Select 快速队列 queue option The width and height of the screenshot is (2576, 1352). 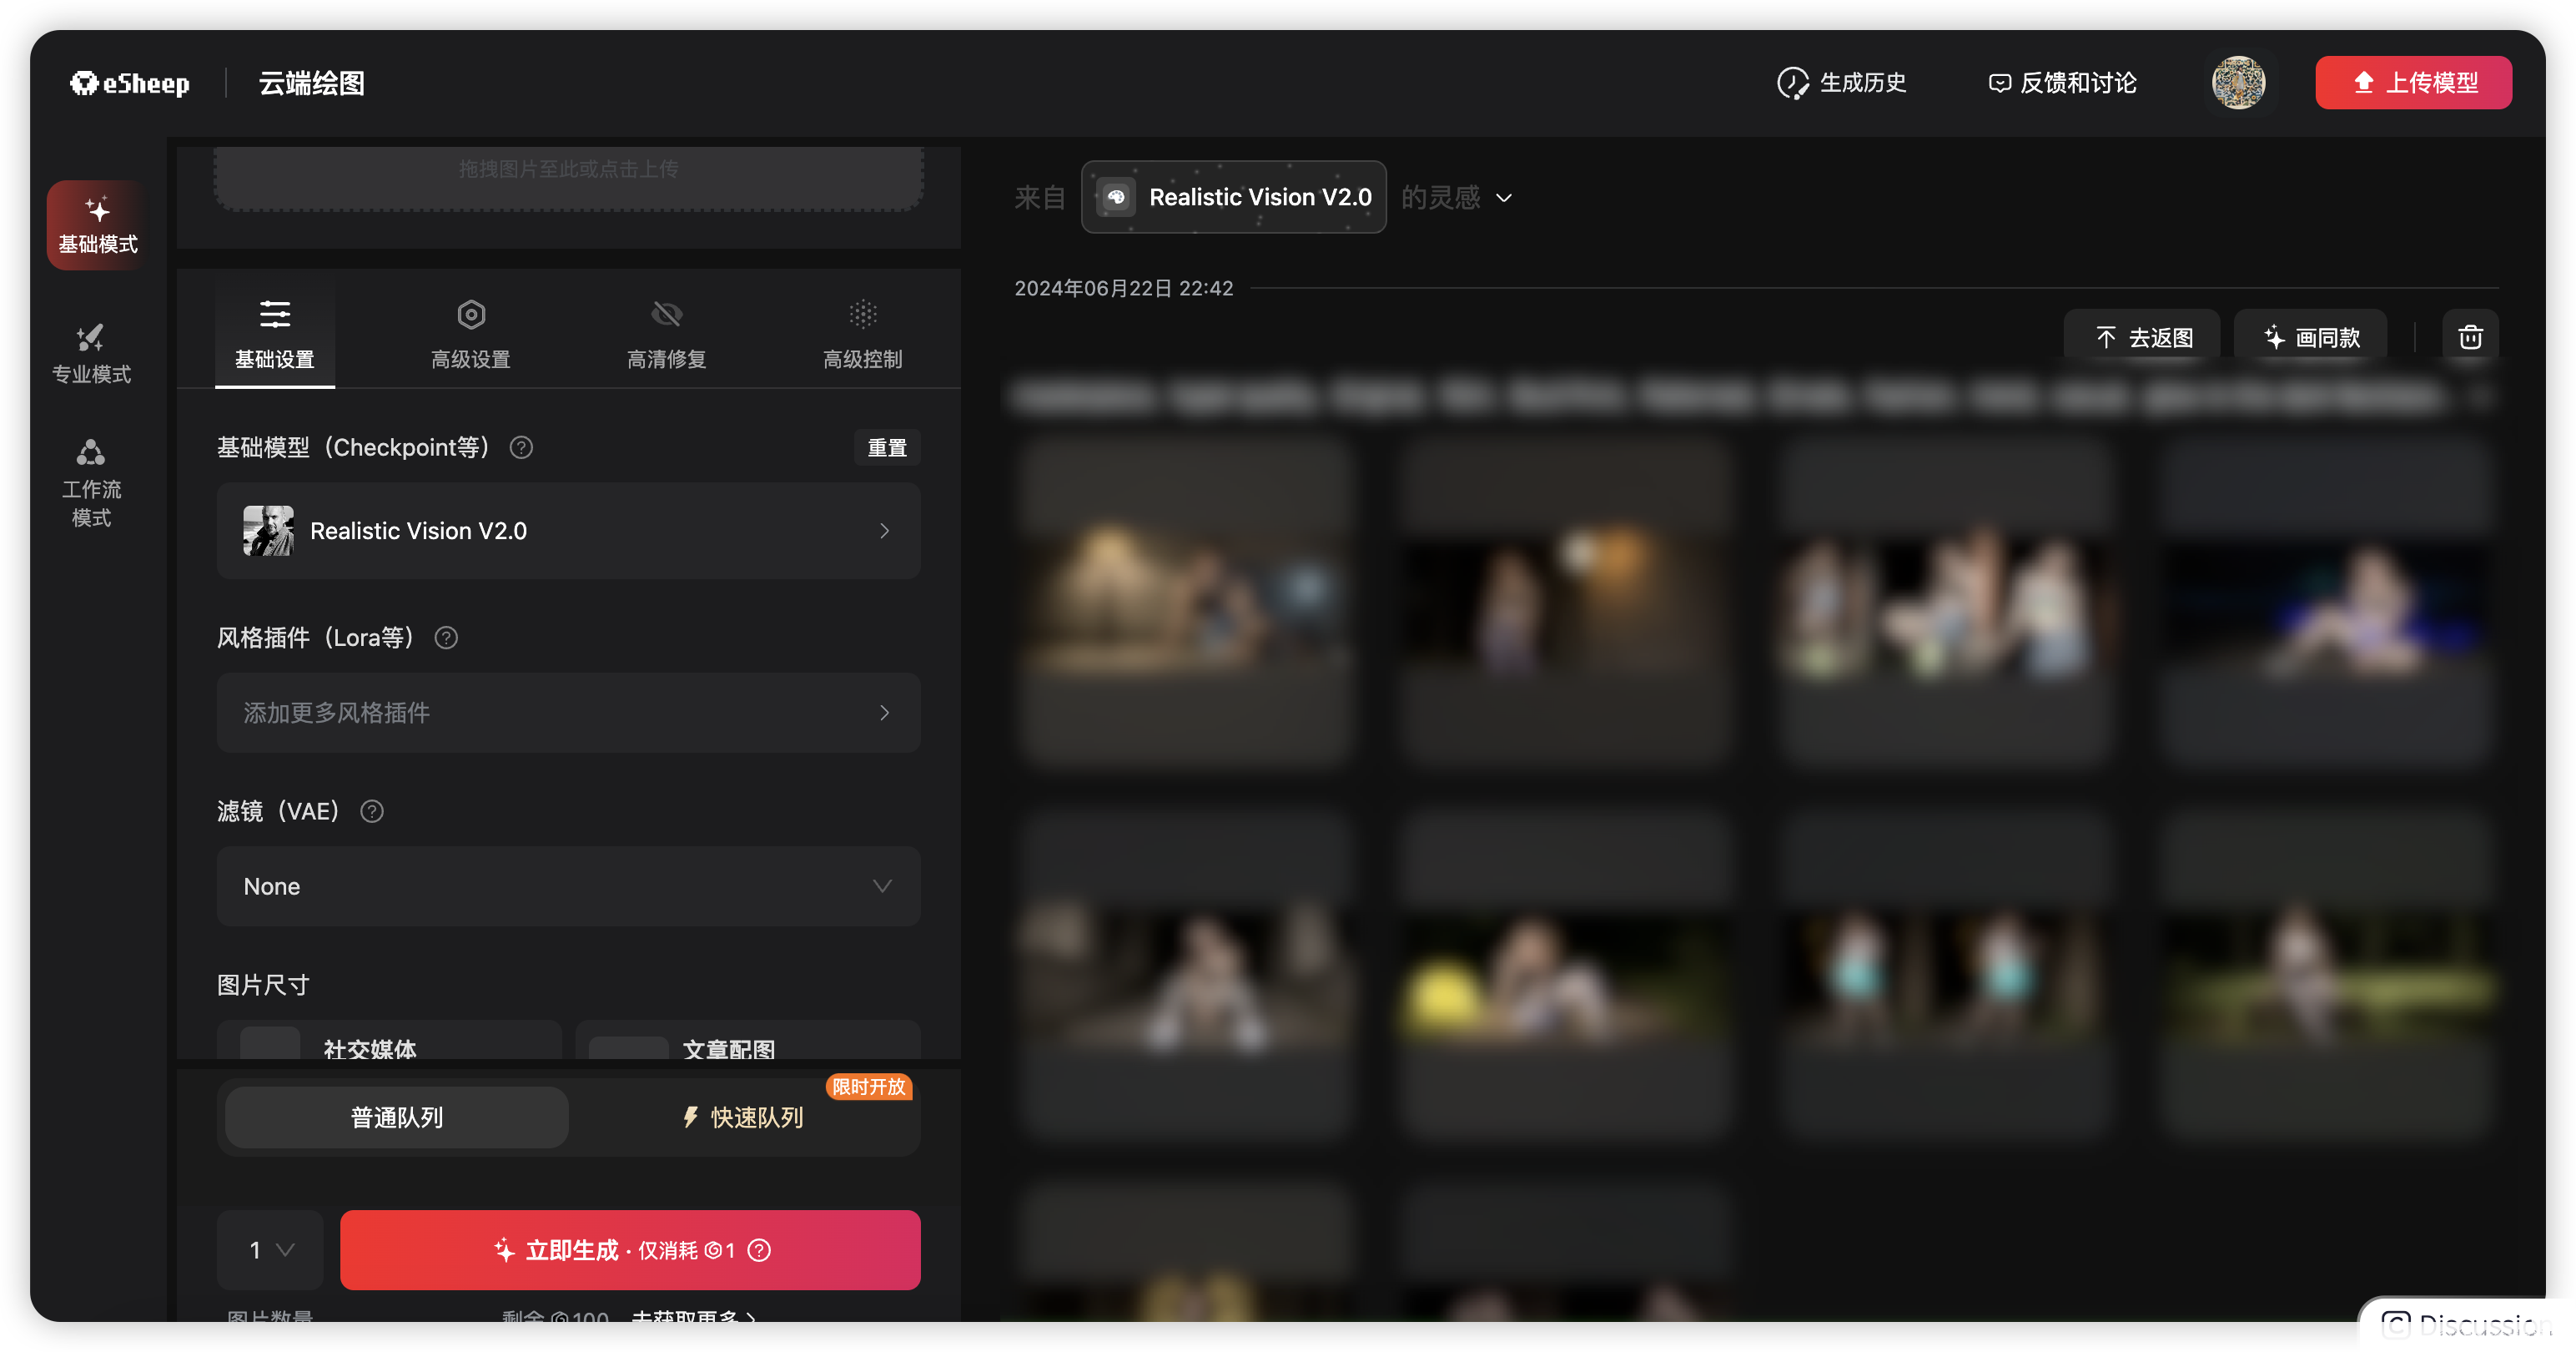[x=743, y=1117]
